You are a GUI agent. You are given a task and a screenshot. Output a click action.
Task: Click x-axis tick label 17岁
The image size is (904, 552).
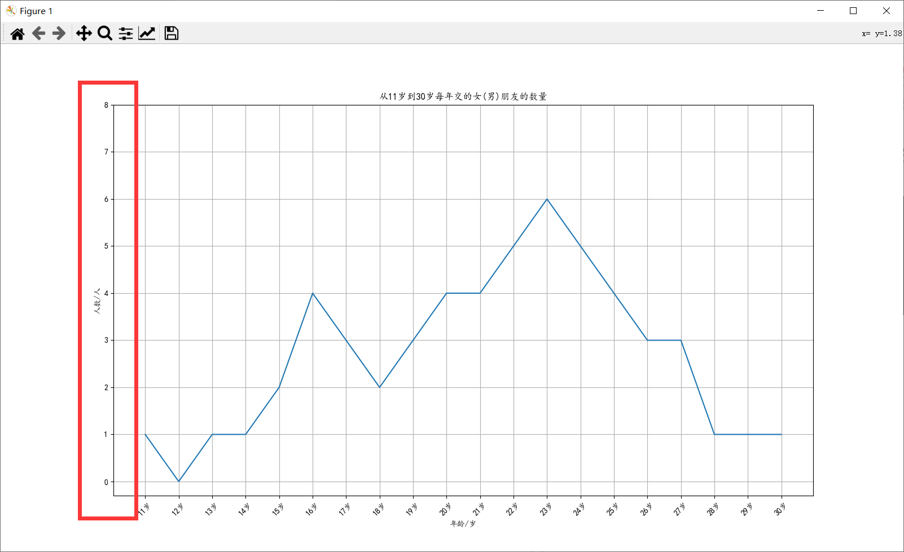coord(344,509)
